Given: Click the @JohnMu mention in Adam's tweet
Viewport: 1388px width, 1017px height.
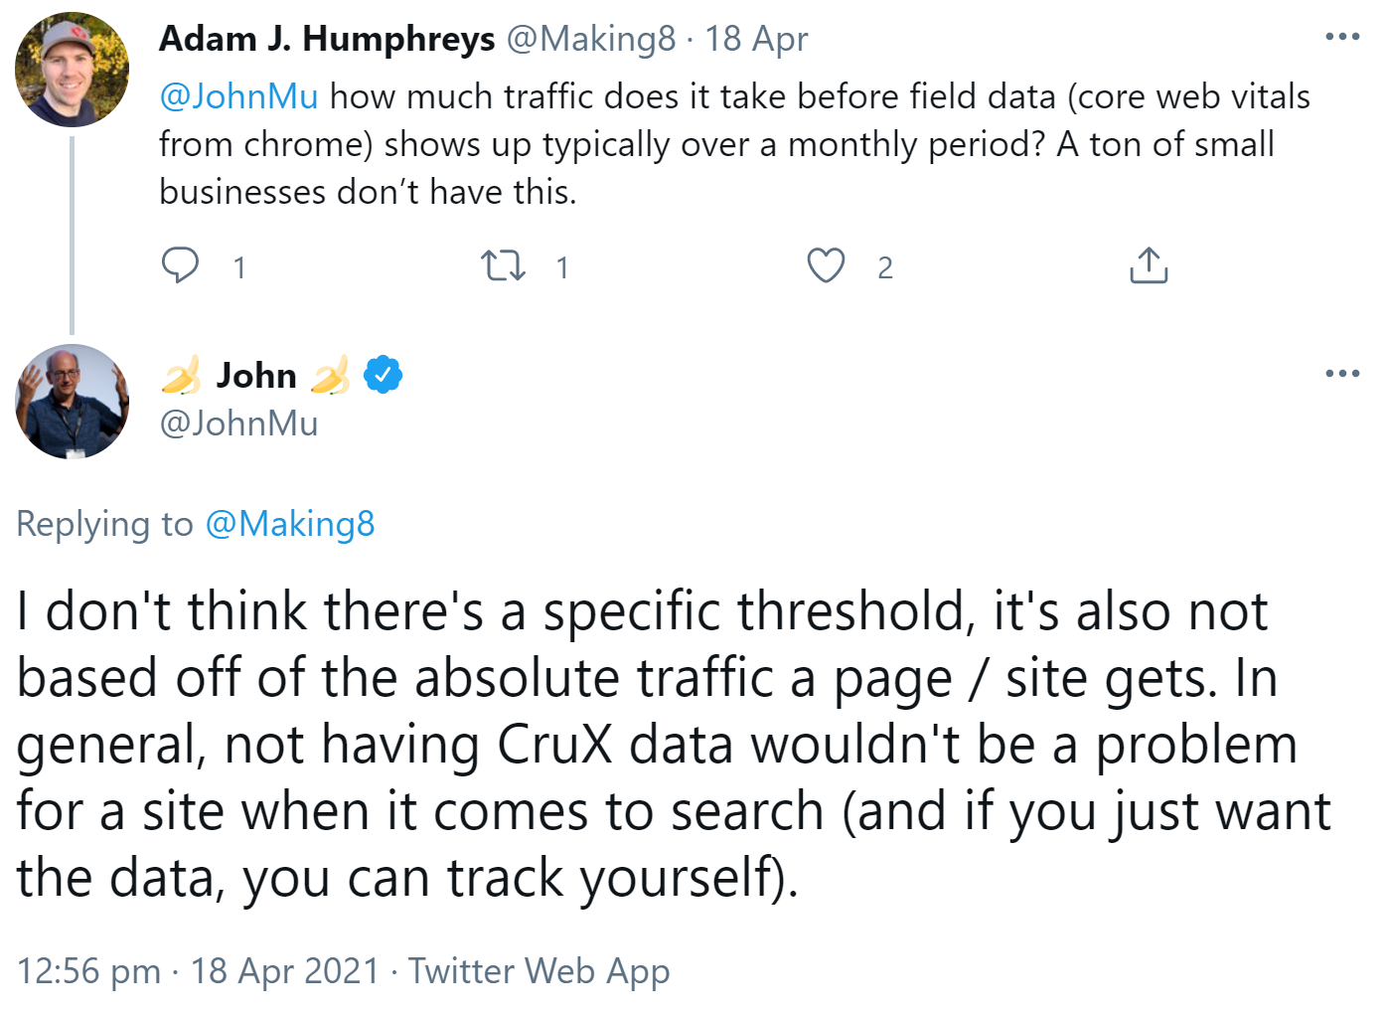Looking at the screenshot, I should point(238,96).
